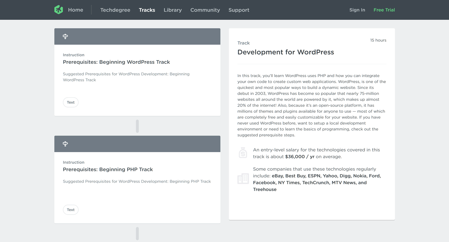Click the PHP card description text
Viewport: 449px width, 242px height.
pyautogui.click(x=137, y=181)
